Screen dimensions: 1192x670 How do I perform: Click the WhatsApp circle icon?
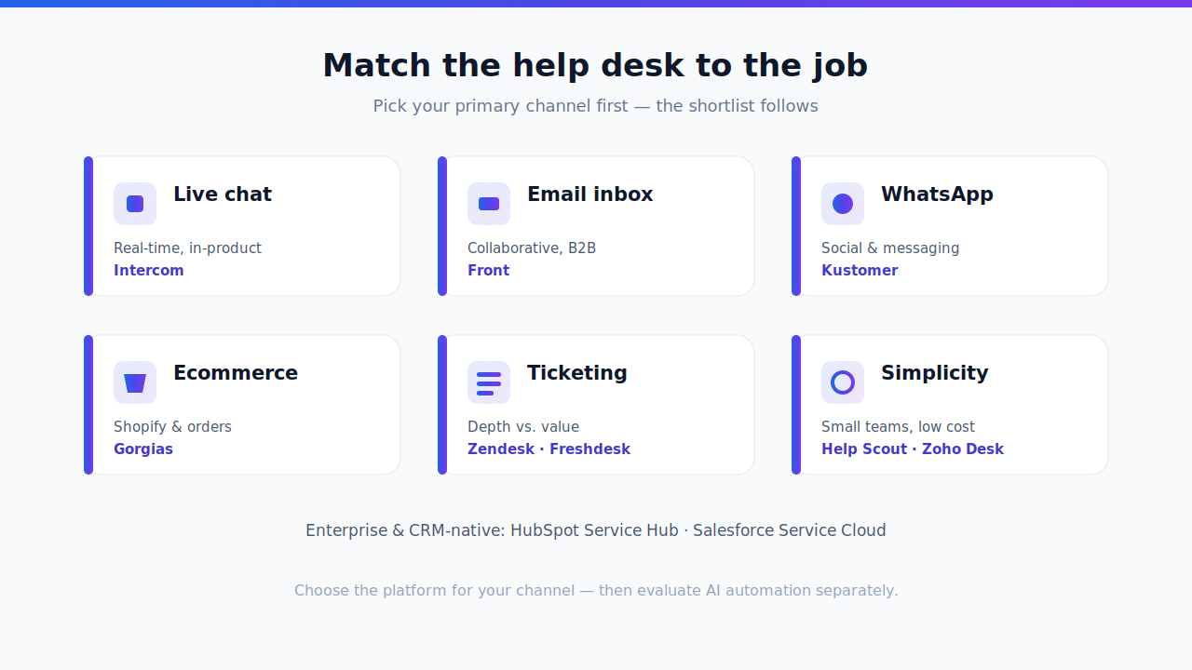[x=843, y=204]
